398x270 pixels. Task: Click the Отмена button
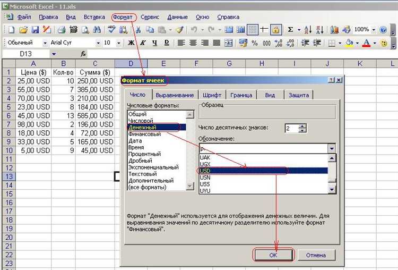[316, 255]
